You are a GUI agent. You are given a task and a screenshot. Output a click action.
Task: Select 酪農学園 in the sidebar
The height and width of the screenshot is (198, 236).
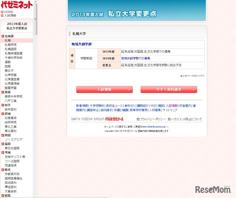pos(11,88)
